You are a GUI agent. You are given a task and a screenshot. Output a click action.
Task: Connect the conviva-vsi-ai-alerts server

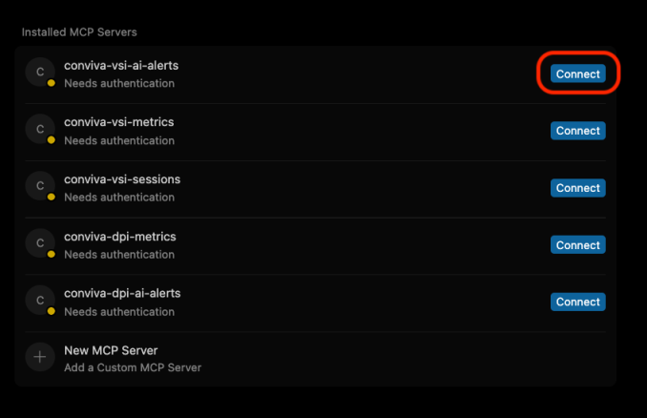point(577,73)
